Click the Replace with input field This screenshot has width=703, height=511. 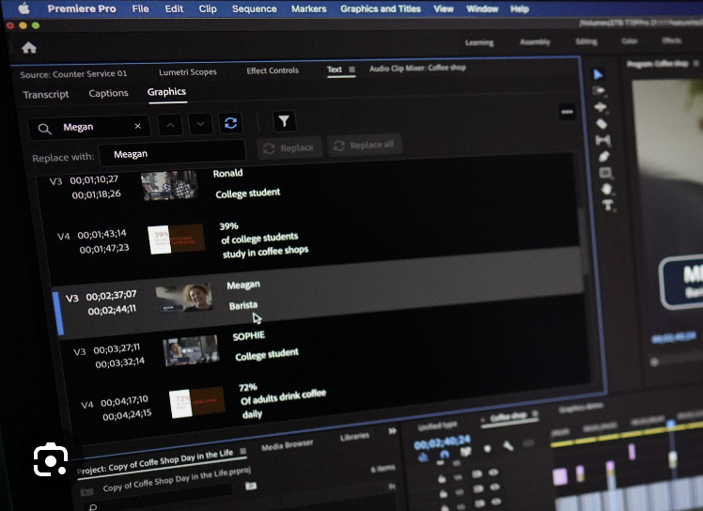pos(174,153)
